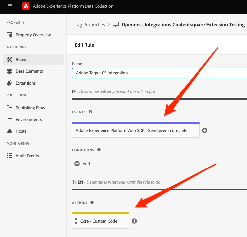
Task: Click the Environments window icon
Action: 9,119
